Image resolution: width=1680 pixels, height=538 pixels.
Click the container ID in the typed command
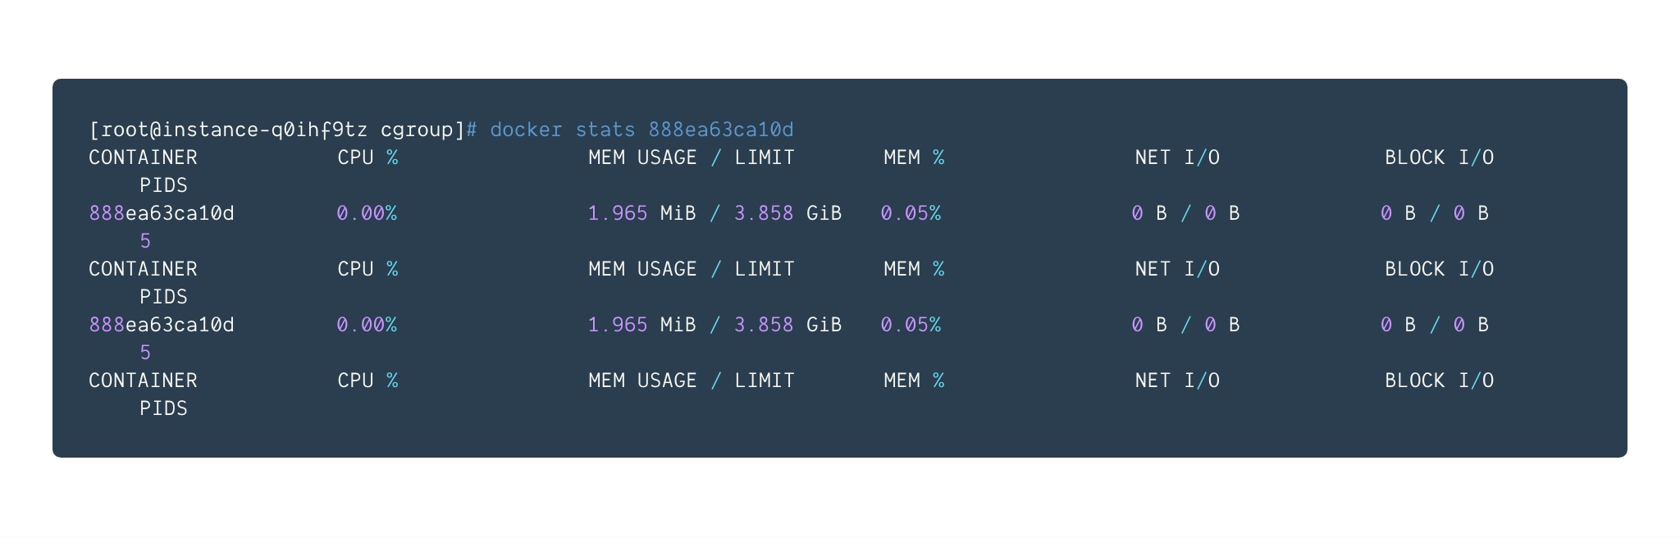coord(721,130)
